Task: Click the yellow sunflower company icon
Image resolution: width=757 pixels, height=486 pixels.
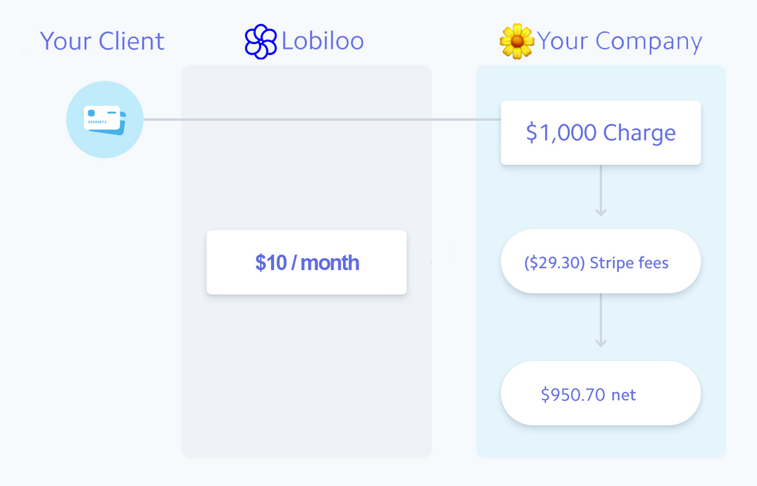Action: tap(517, 41)
